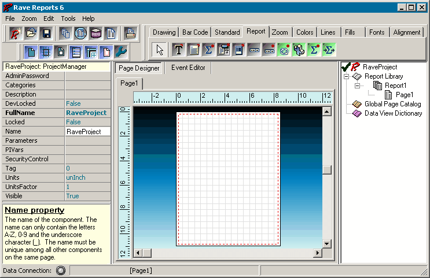
Task: Switch to the Drawing component tab
Action: 164,32
